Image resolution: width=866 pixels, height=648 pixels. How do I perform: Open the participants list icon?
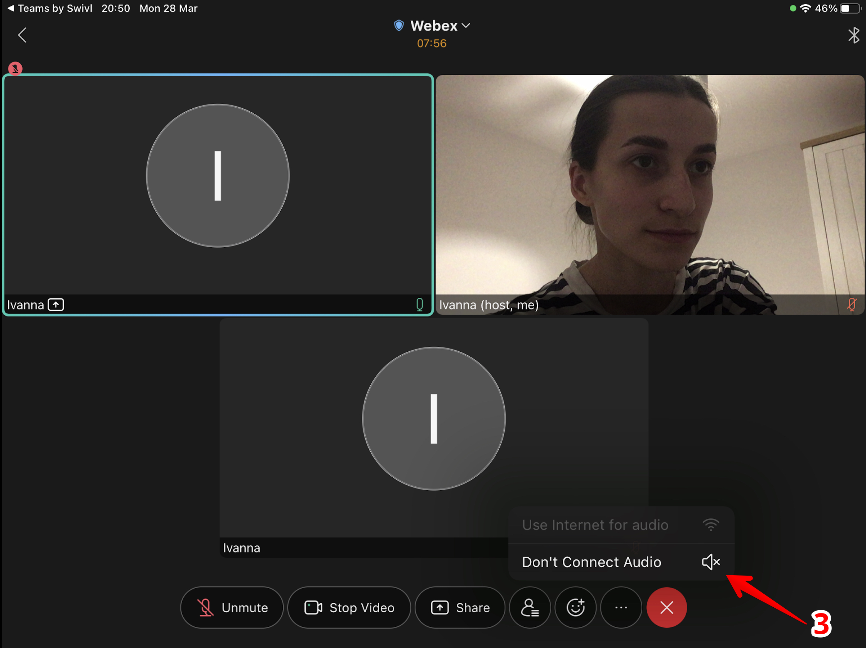click(x=529, y=607)
